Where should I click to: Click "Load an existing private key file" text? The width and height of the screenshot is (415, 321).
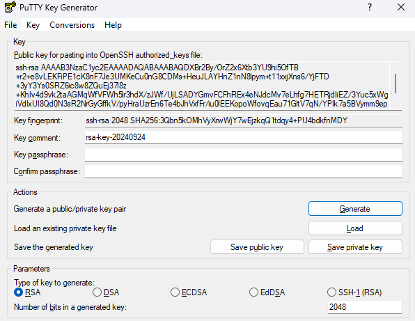click(x=65, y=228)
